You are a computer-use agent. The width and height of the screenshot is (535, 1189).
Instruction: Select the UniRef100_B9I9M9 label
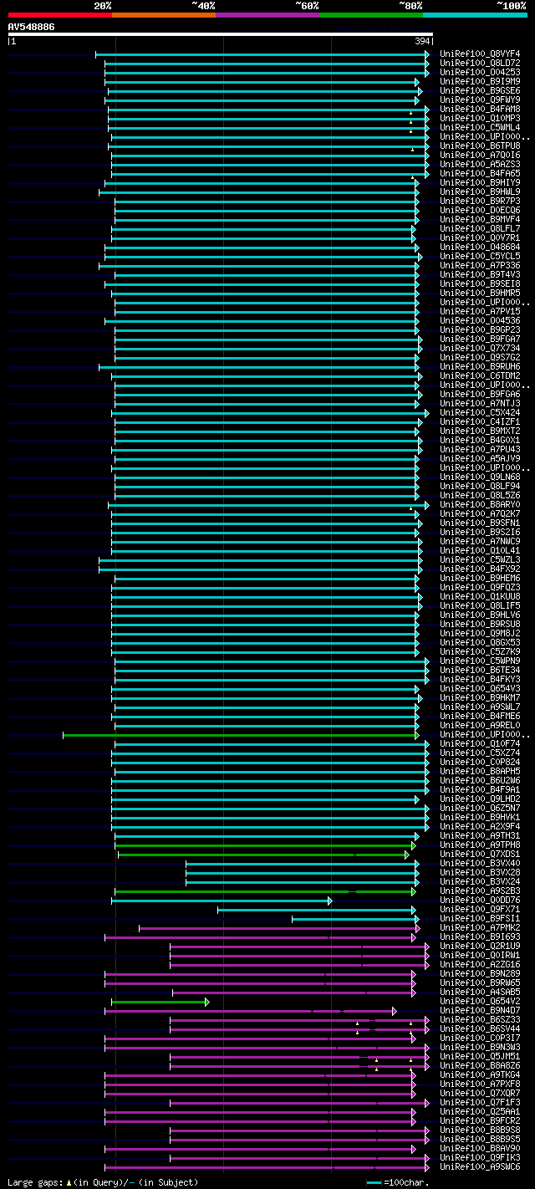tap(480, 81)
